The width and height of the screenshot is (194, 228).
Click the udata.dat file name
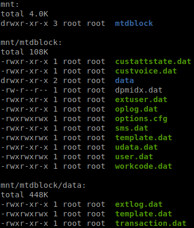[136, 147]
